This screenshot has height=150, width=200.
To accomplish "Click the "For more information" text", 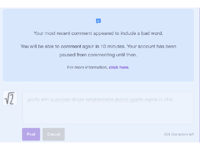I will pyautogui.click(x=87, y=67).
